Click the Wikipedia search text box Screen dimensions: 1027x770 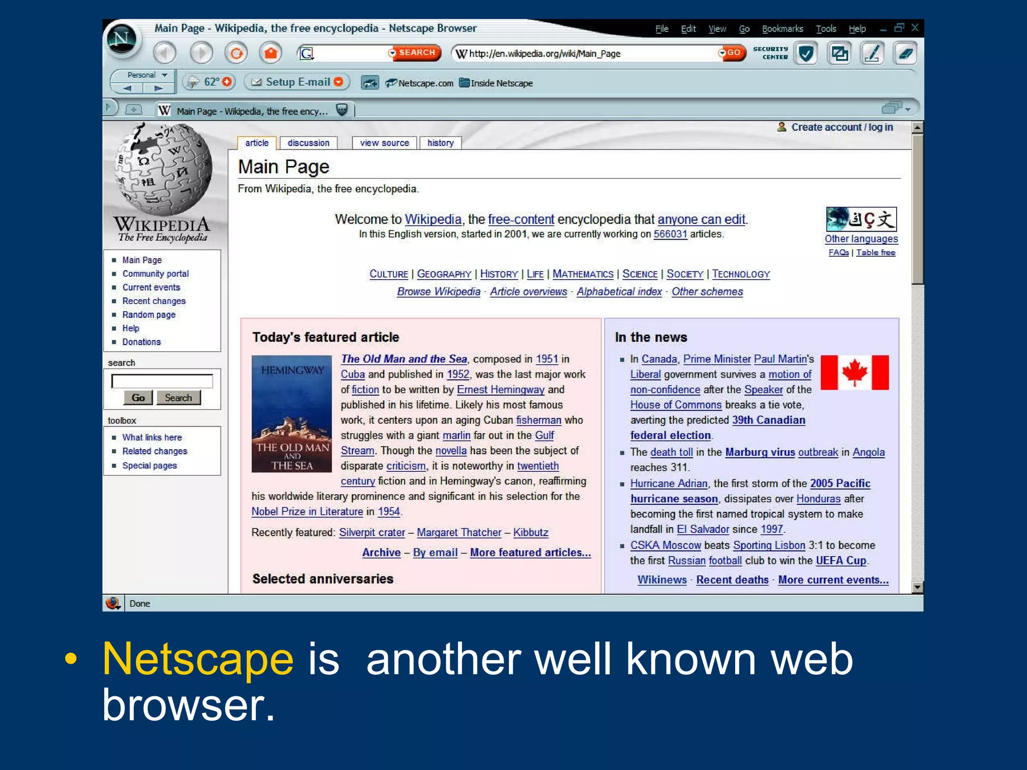(162, 381)
